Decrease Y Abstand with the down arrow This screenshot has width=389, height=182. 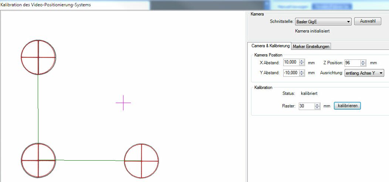tap(302, 75)
